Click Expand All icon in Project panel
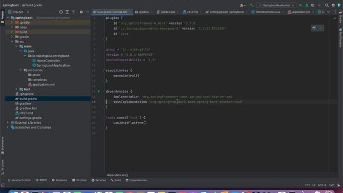This screenshot has width=343, height=193. click(67, 12)
